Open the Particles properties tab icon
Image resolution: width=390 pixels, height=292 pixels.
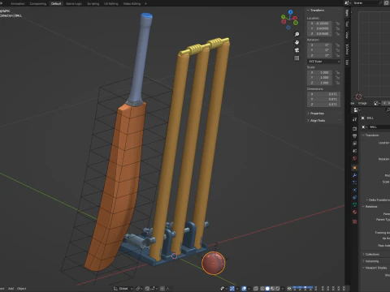(354, 182)
